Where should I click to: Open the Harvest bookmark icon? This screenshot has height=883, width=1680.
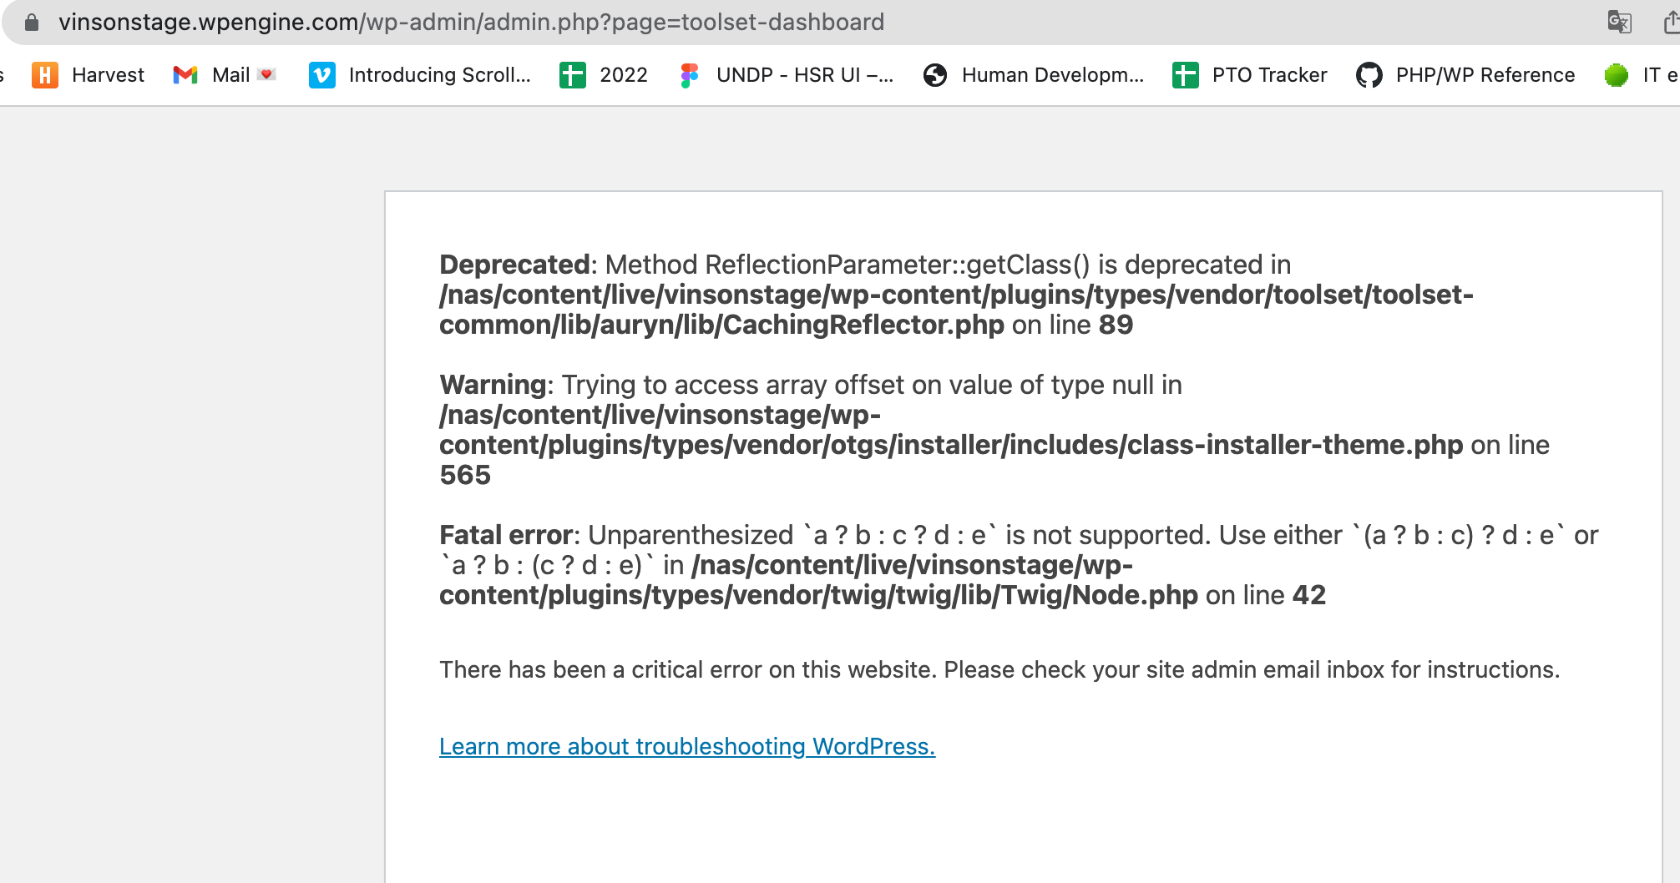tap(45, 75)
